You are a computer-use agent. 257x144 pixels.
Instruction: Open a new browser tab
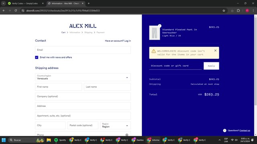click(88, 4)
